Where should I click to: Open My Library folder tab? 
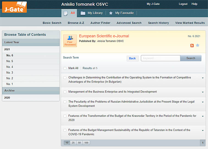[92, 13]
